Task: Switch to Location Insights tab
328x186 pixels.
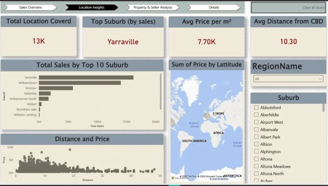Action: tap(92, 8)
